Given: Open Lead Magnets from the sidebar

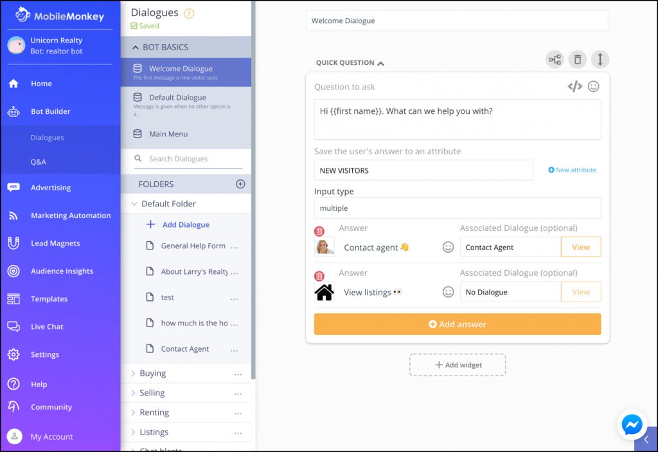Looking at the screenshot, I should [55, 243].
